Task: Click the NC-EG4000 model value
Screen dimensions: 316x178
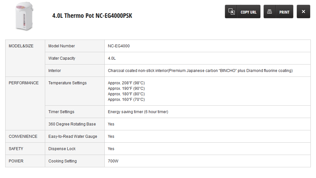Action: [x=119, y=46]
